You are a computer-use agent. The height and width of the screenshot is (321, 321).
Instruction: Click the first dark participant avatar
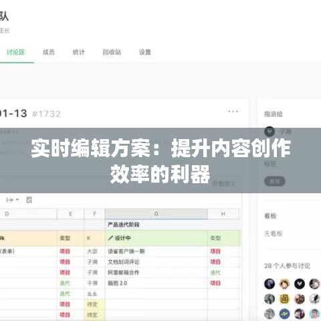(x=270, y=284)
